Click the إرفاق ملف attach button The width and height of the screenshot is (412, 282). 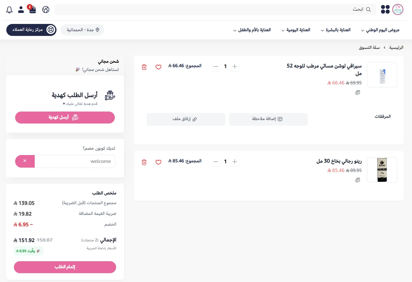[186, 119]
